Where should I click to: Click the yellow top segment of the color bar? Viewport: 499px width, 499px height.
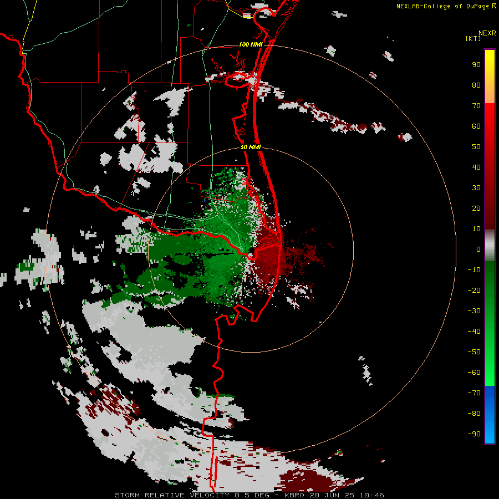tap(490, 77)
